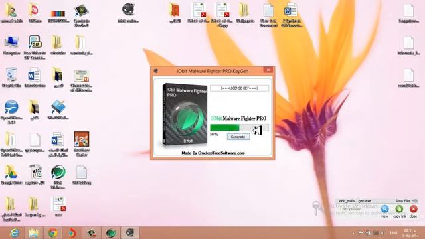Click the active KeyGen bomb taskbar button
This screenshot has width=425, height=239.
pyautogui.click(x=130, y=233)
